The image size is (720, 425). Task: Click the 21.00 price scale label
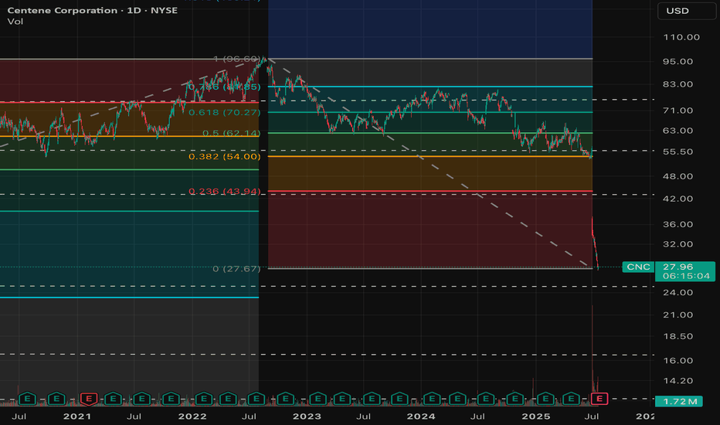pyautogui.click(x=678, y=315)
